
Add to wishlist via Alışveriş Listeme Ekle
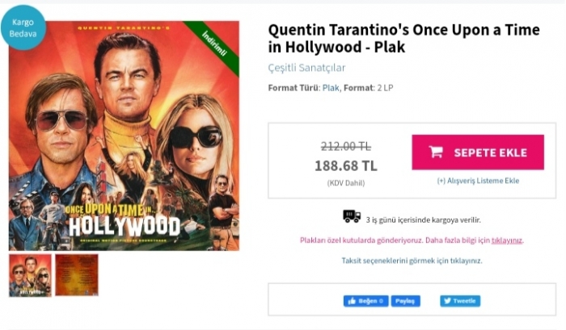tap(478, 181)
